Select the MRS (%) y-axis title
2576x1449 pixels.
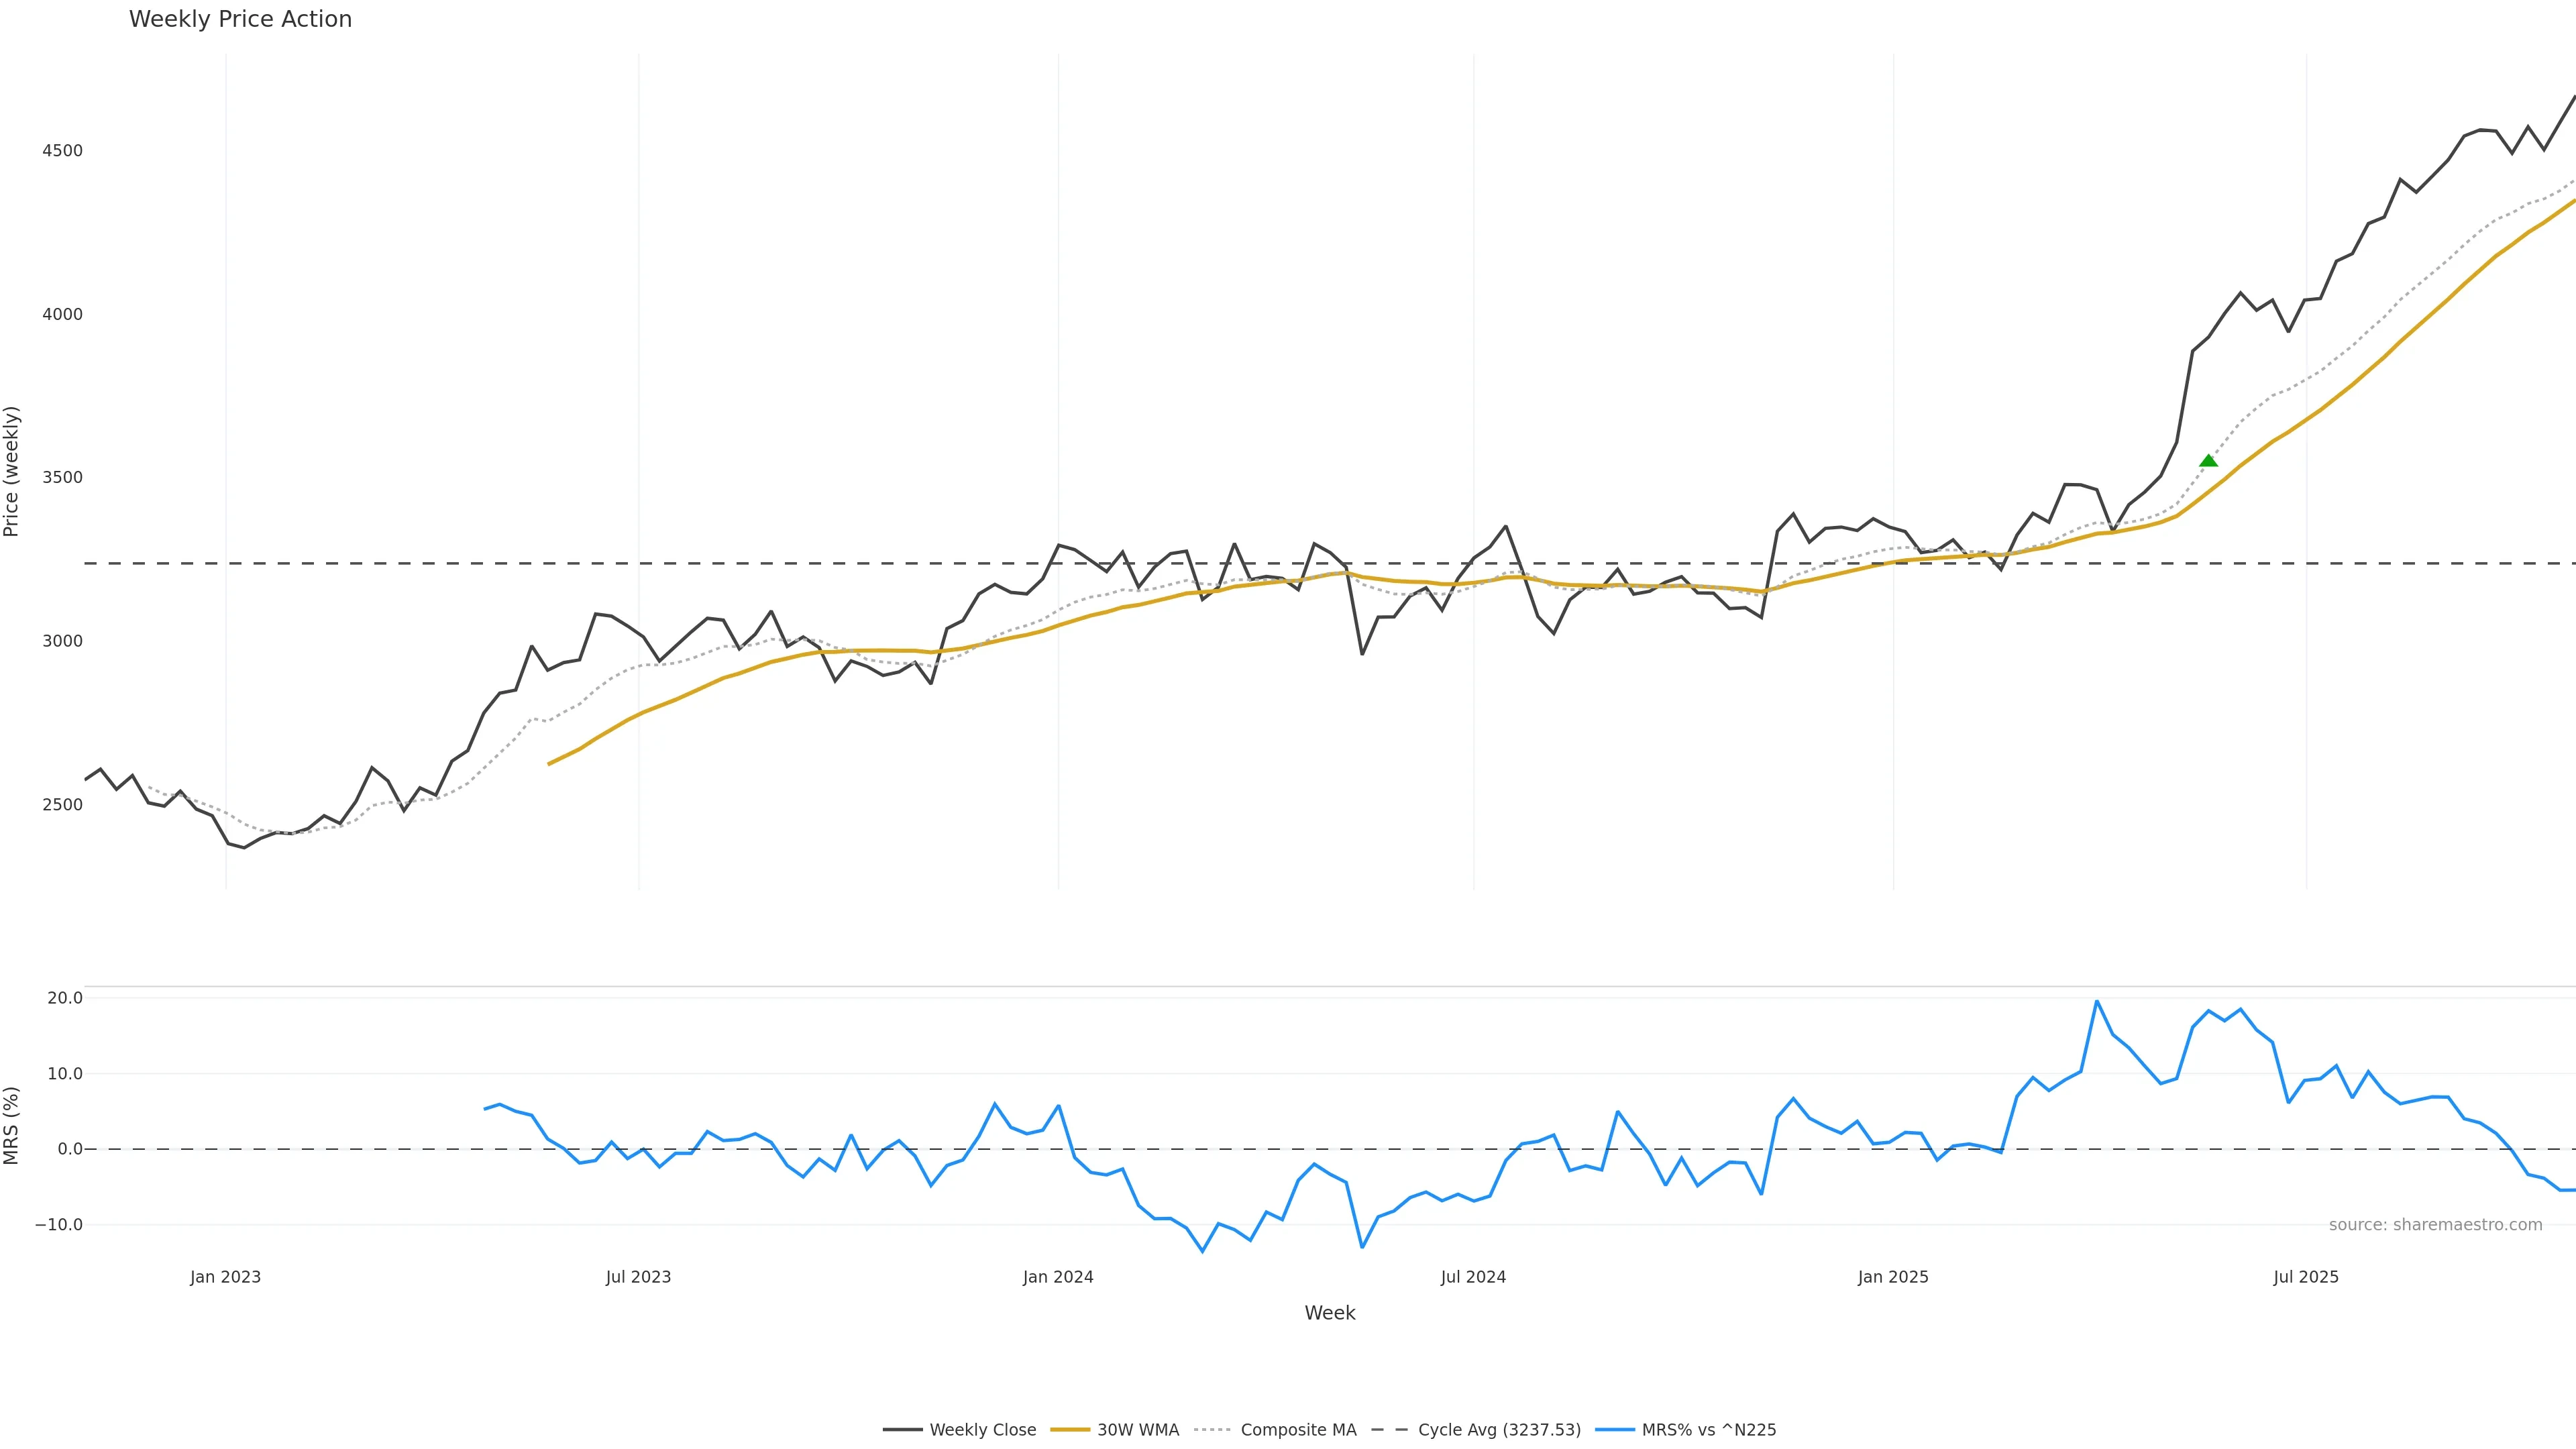(12, 1125)
